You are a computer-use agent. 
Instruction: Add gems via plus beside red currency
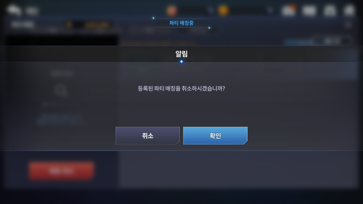[210, 10]
